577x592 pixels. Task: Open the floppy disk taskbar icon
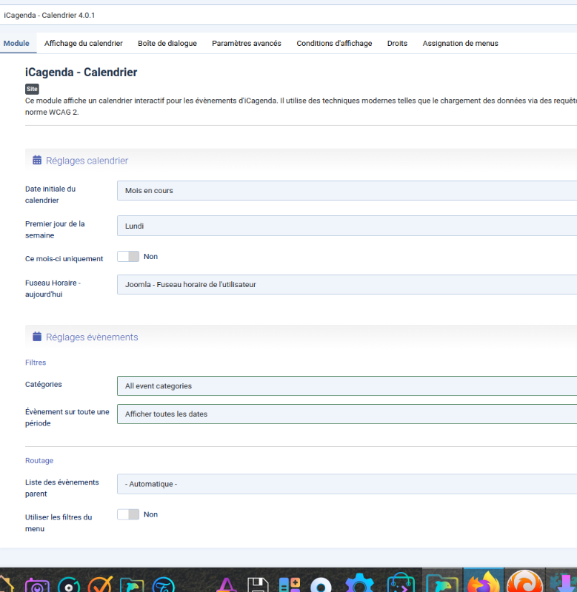258,585
